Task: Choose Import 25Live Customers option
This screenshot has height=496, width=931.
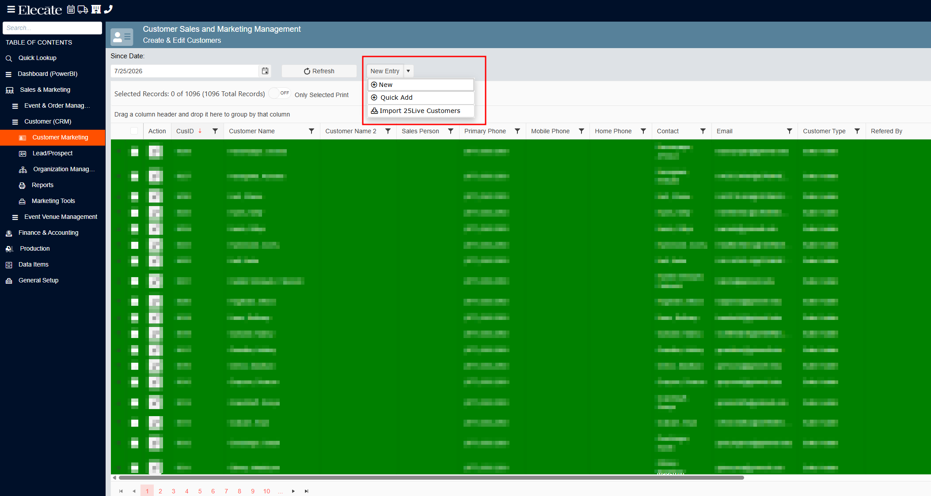Action: tap(421, 111)
